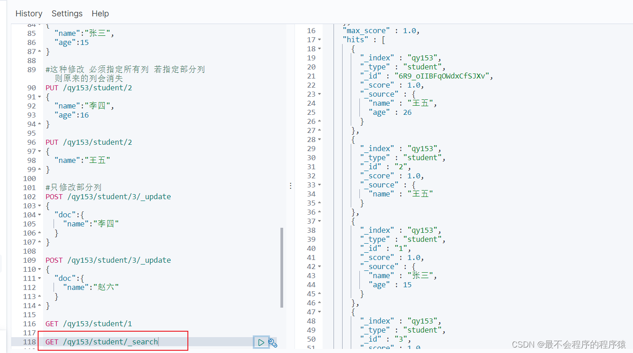Click the fold-end arrow at line 106

click(x=39, y=233)
